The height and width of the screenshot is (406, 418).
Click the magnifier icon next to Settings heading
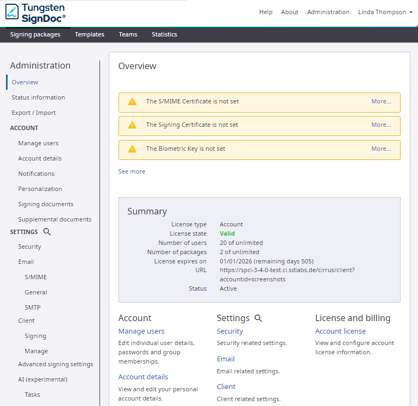point(258,318)
